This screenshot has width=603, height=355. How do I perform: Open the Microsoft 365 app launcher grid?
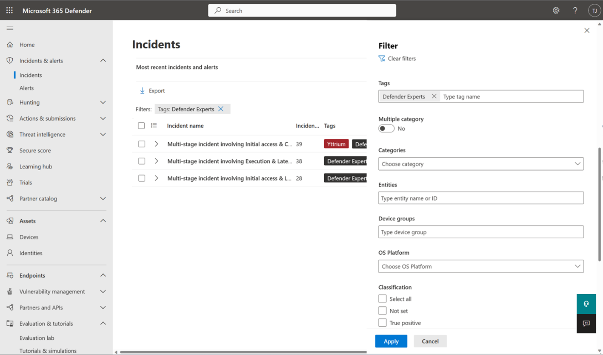tap(9, 10)
